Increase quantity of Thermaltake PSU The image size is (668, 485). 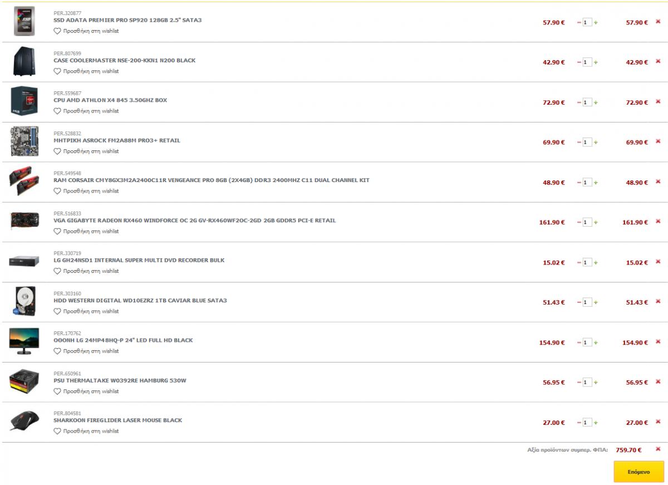(596, 383)
